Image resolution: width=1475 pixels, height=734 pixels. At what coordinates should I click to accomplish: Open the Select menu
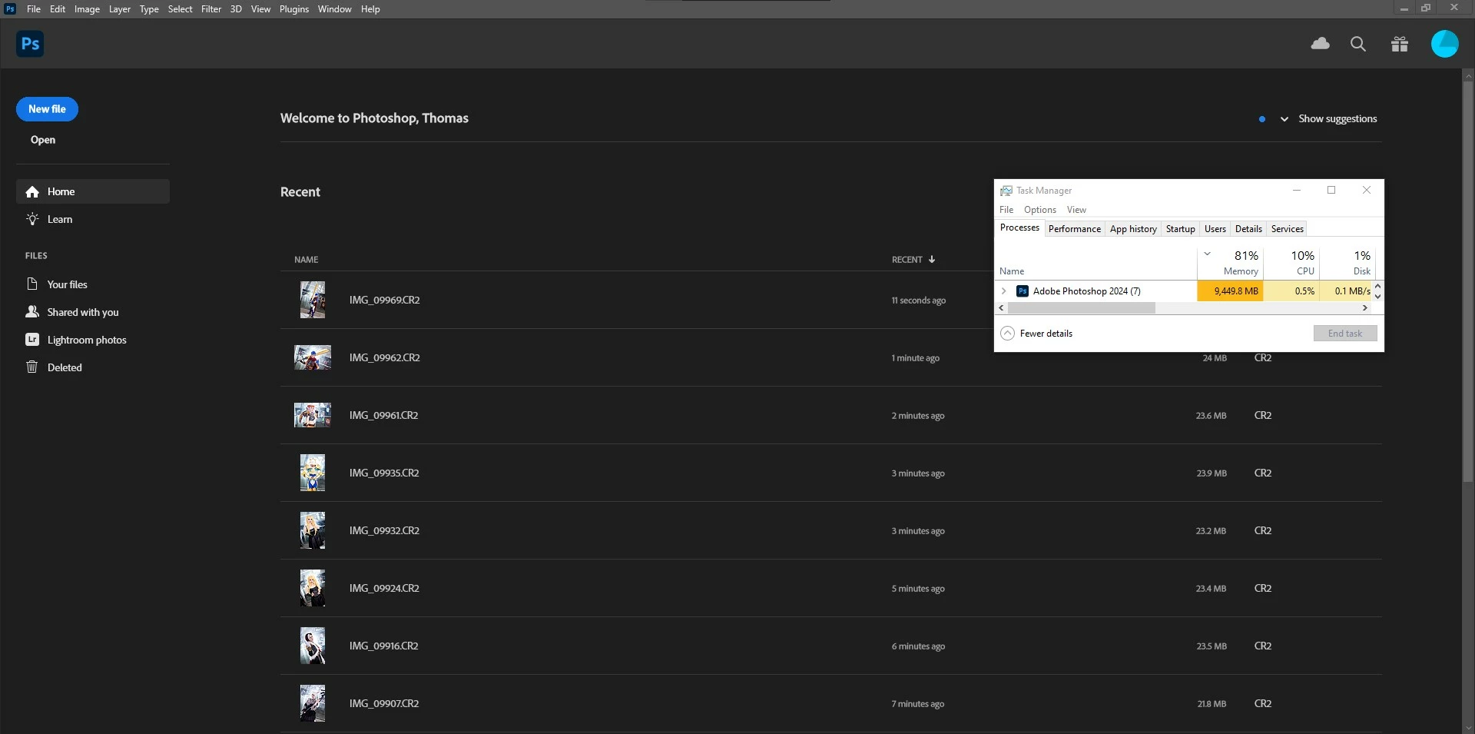[181, 9]
